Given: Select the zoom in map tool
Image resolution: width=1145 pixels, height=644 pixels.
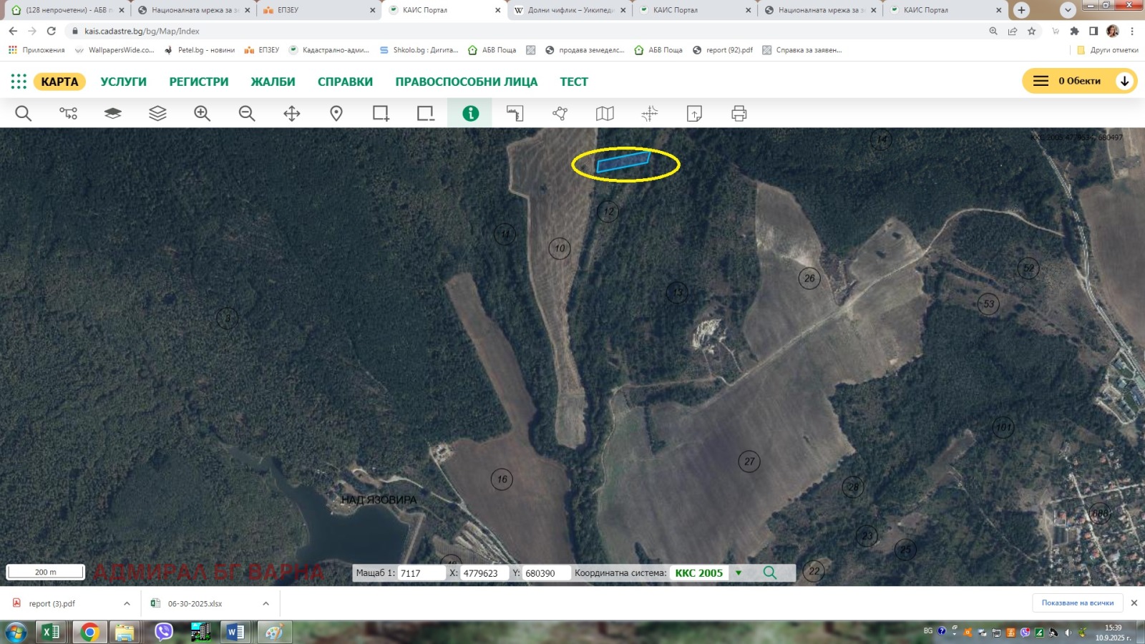Looking at the screenshot, I should pyautogui.click(x=202, y=114).
